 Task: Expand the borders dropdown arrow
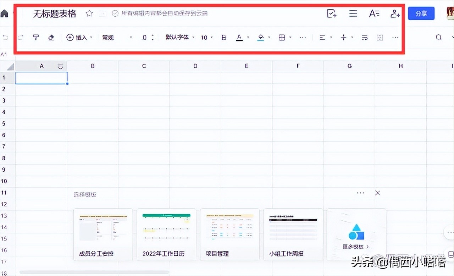click(x=290, y=37)
